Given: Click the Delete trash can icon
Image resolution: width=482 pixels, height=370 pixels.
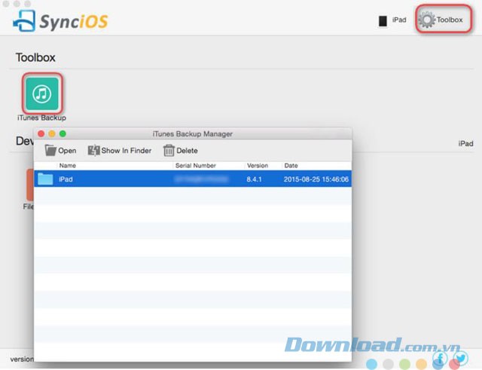Looking at the screenshot, I should (x=169, y=151).
